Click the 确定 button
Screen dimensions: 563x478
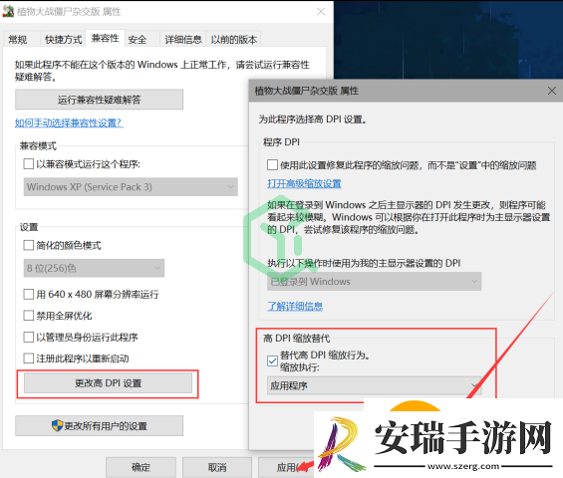[141, 467]
